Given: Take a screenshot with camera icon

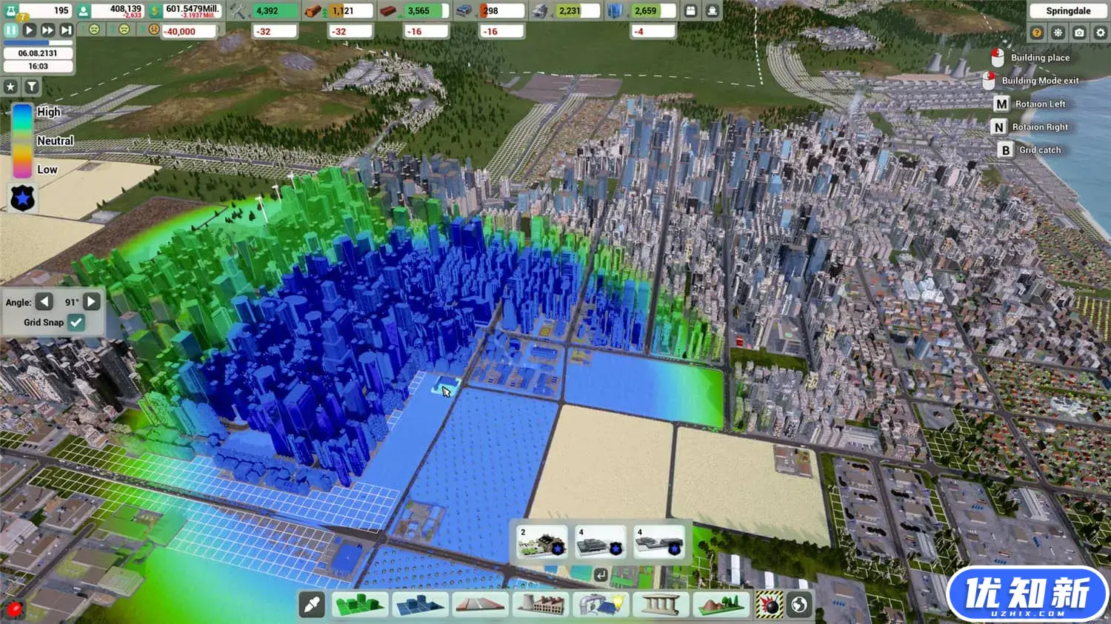Looking at the screenshot, I should click(x=1079, y=33).
